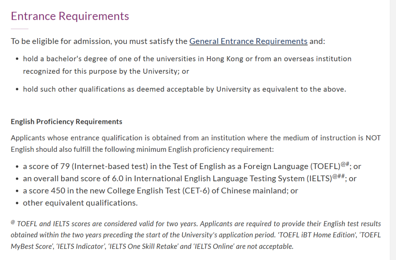Click the short decorative line under the heading
This screenshot has width=396, height=260.
pyautogui.click(x=19, y=29)
